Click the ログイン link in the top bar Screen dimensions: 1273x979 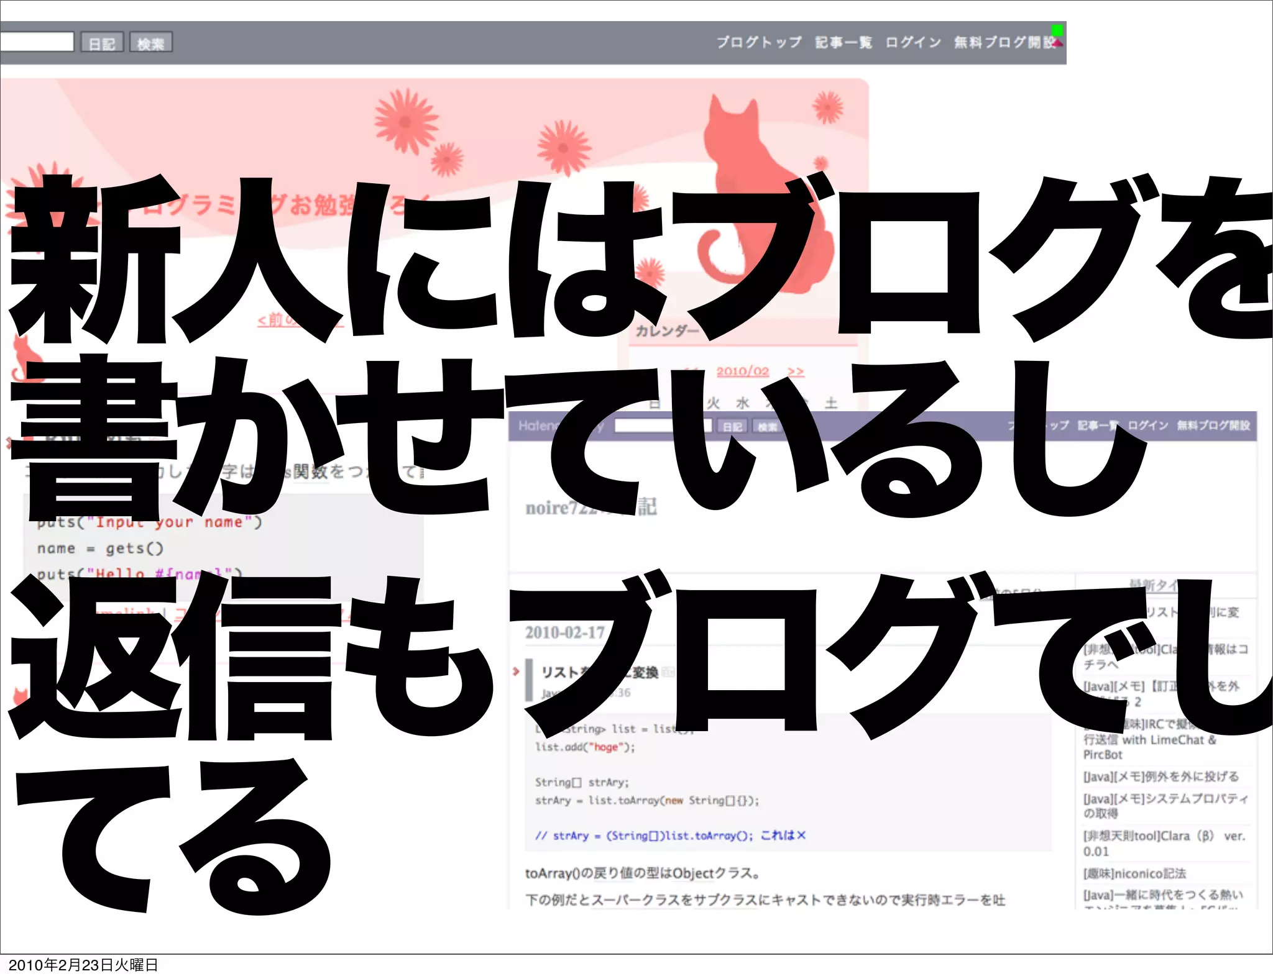tap(912, 42)
